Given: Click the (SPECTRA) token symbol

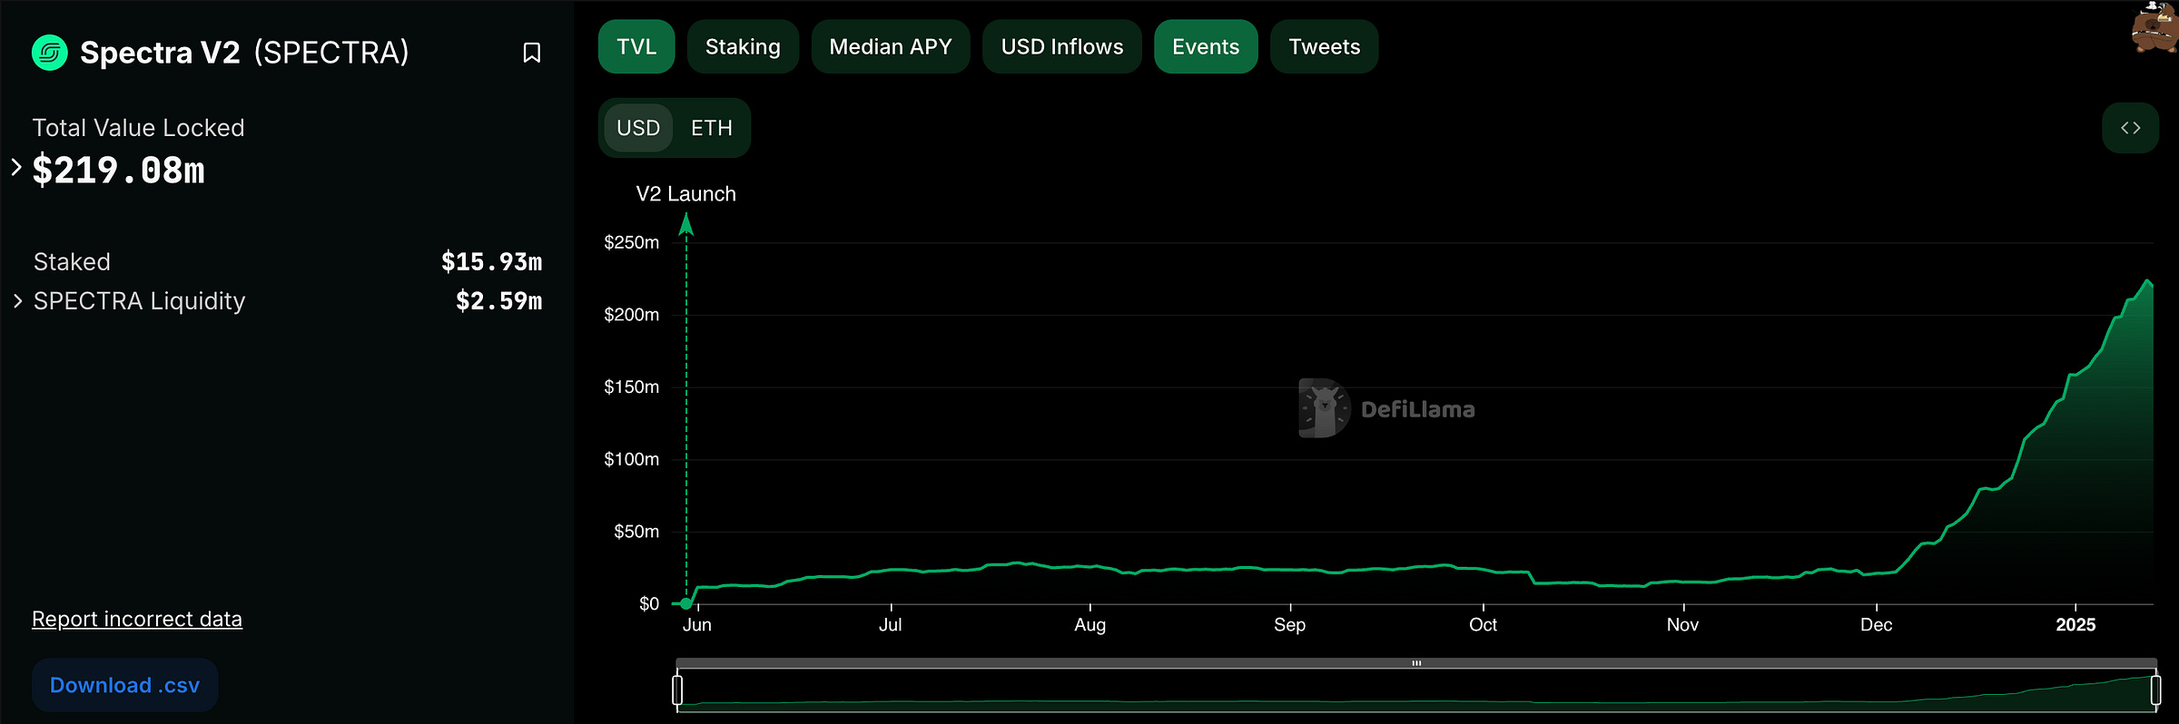Looking at the screenshot, I should pos(331,53).
